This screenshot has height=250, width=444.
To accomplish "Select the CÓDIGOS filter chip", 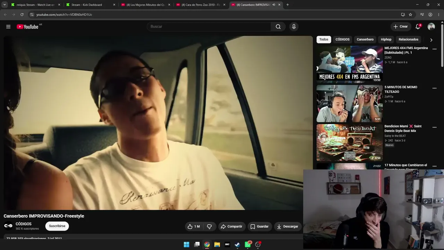I will click(342, 40).
